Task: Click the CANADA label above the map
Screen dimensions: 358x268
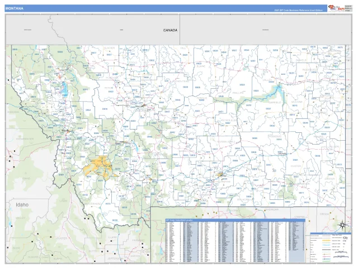Action: pos(170,30)
